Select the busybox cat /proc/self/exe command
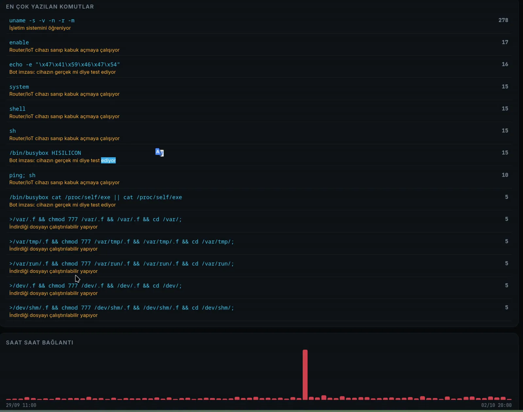Viewport: 523px width, 412px height. 95,197
